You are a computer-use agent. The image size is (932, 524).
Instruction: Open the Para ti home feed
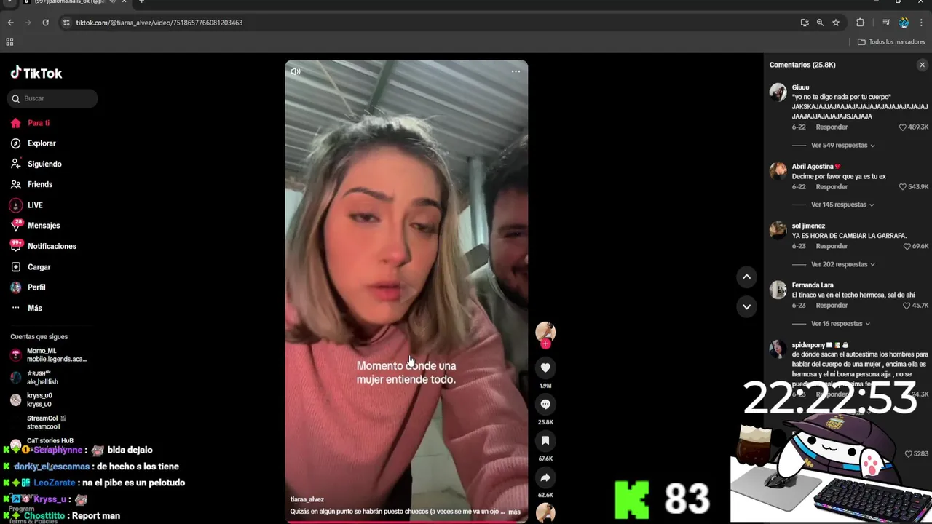click(x=31, y=123)
